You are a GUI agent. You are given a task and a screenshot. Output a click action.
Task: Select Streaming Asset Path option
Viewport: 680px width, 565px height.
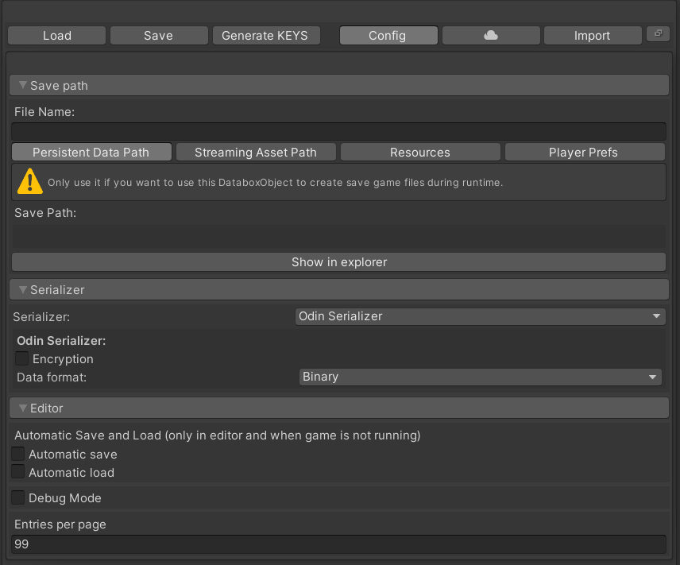point(255,153)
